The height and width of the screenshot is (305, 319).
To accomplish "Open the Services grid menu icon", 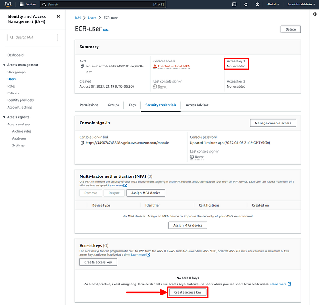I will coord(21,4).
